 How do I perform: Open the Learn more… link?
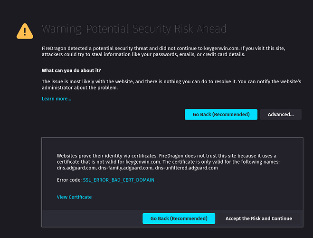57,99
